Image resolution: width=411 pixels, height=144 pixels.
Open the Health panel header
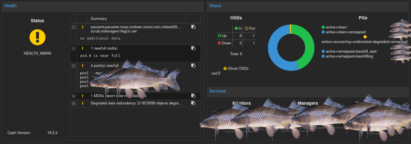[x=10, y=6]
